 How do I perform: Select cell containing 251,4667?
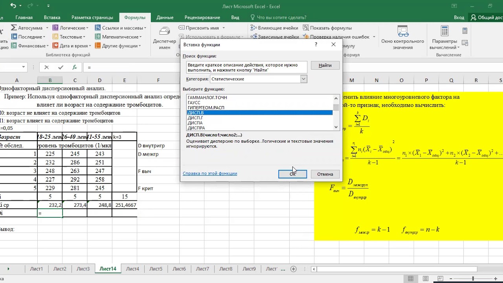[x=125, y=205]
